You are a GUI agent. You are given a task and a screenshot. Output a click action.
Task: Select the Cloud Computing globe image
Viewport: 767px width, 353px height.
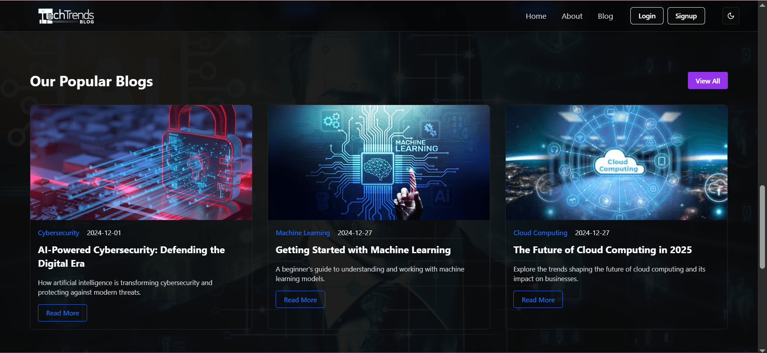click(x=616, y=163)
